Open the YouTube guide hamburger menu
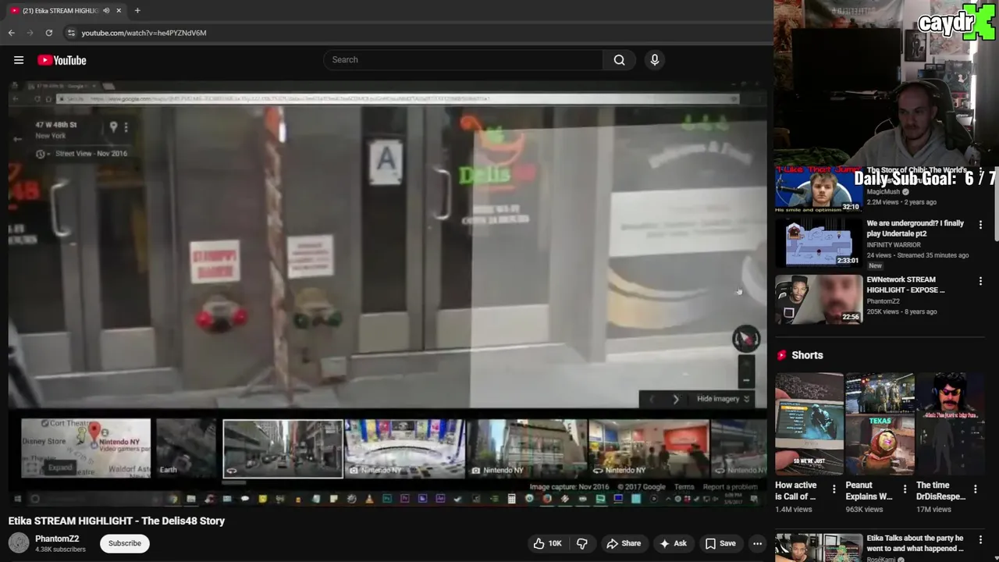Screen dimensions: 999x562 click(19, 60)
